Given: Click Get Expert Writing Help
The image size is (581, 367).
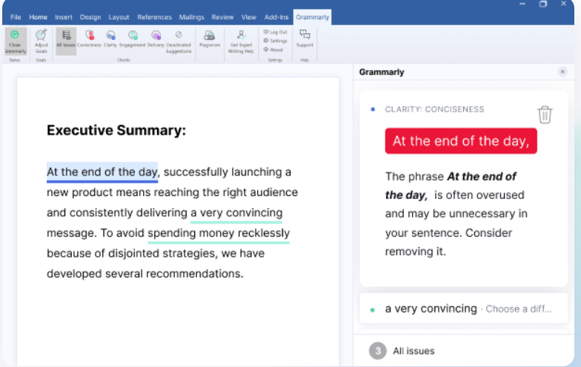Looking at the screenshot, I should (242, 41).
